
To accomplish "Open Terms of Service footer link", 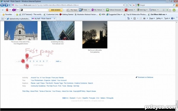I will 45,91.
